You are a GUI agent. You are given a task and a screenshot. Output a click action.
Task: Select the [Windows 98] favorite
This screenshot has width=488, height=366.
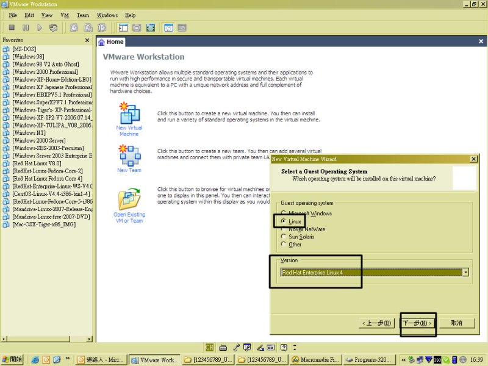pyautogui.click(x=28, y=56)
